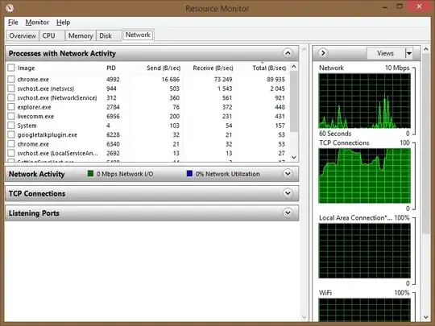This screenshot has width=435, height=326.
Task: Check the svchost.exe (LocalServiceAn... checkbox
Action: point(11,153)
